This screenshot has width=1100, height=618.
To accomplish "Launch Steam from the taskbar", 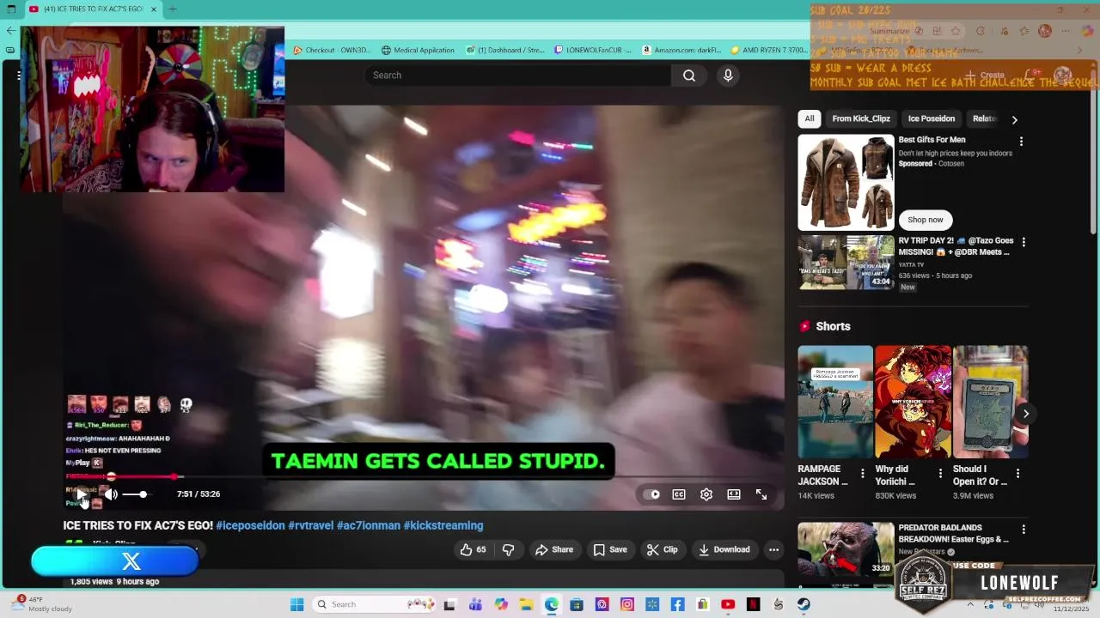I will pos(804,604).
